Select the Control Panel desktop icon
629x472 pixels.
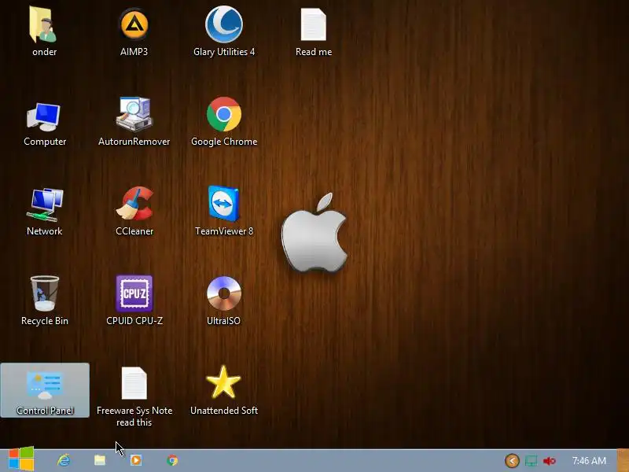pos(45,390)
